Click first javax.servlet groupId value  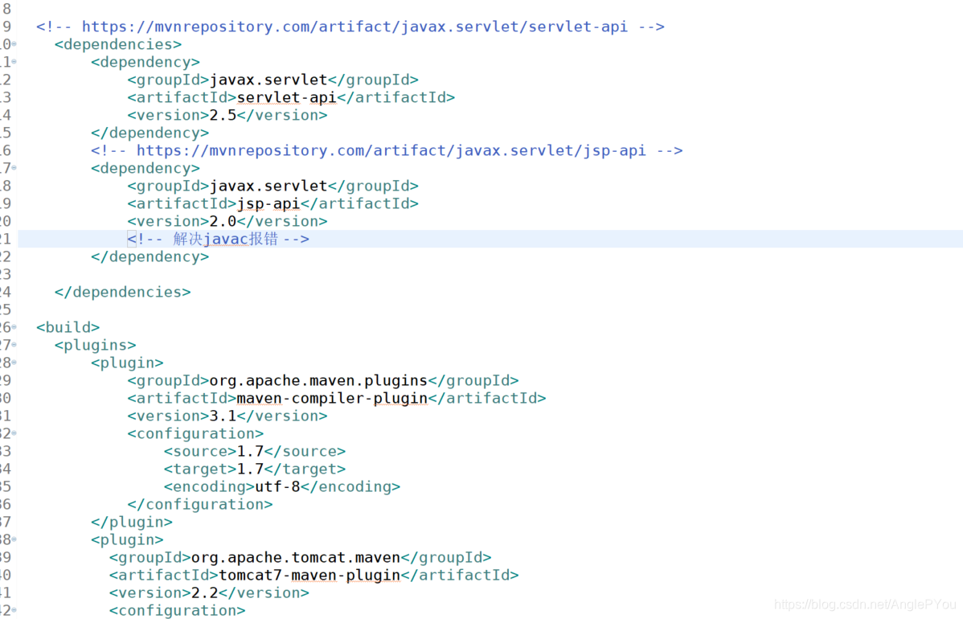[268, 80]
